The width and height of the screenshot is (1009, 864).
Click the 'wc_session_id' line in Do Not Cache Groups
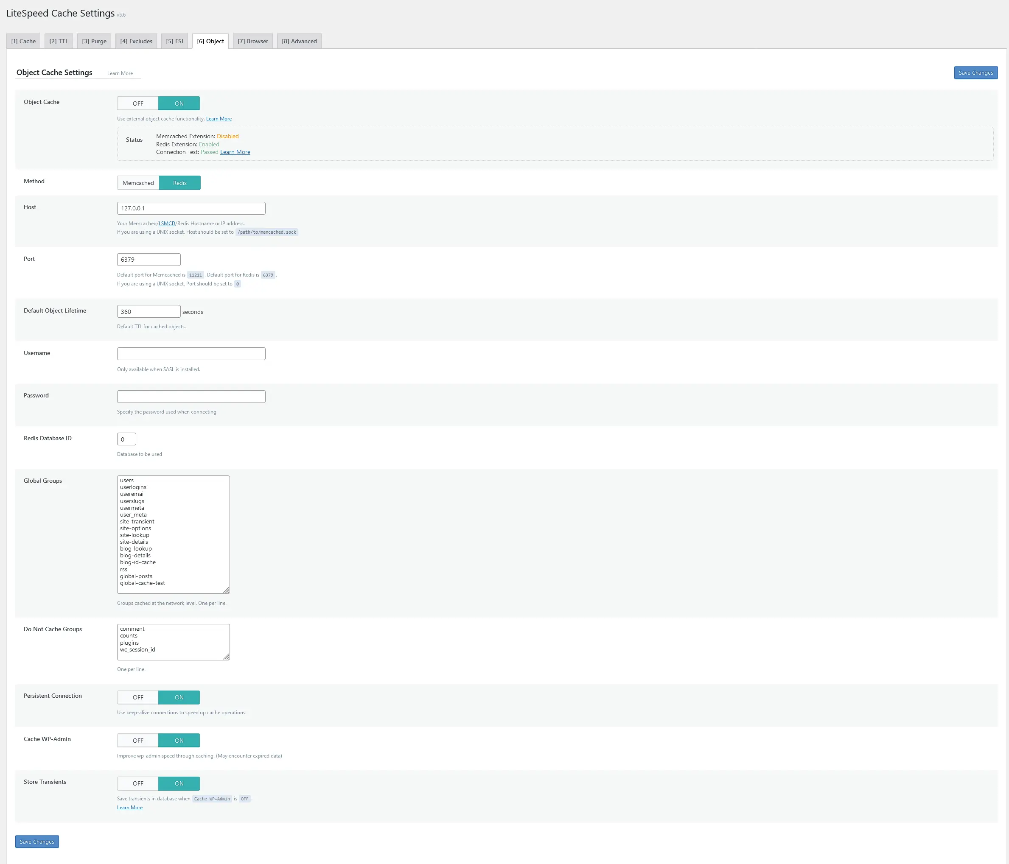pyautogui.click(x=137, y=649)
